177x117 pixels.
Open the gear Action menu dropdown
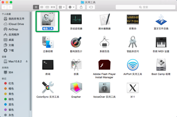point(71,7)
